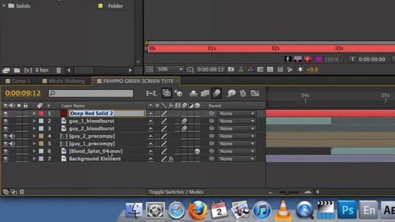395x222 pixels.
Task: Toggle visibility of guy_1_precompy layer
Action: (x=6, y=144)
